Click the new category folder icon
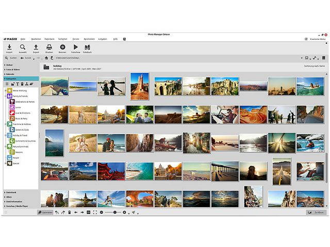 point(12,84)
